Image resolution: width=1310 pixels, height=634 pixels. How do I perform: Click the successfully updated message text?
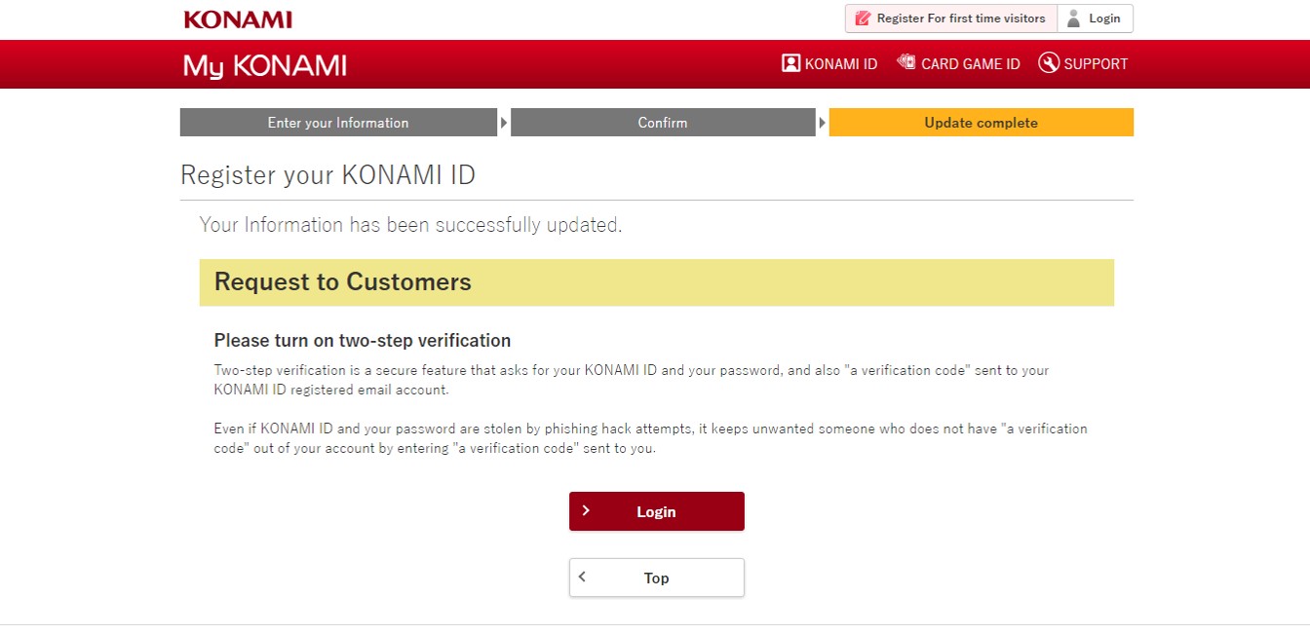pyautogui.click(x=410, y=225)
